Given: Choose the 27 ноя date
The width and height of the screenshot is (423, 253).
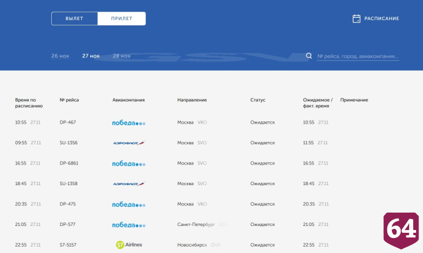Looking at the screenshot, I should click(x=91, y=56).
